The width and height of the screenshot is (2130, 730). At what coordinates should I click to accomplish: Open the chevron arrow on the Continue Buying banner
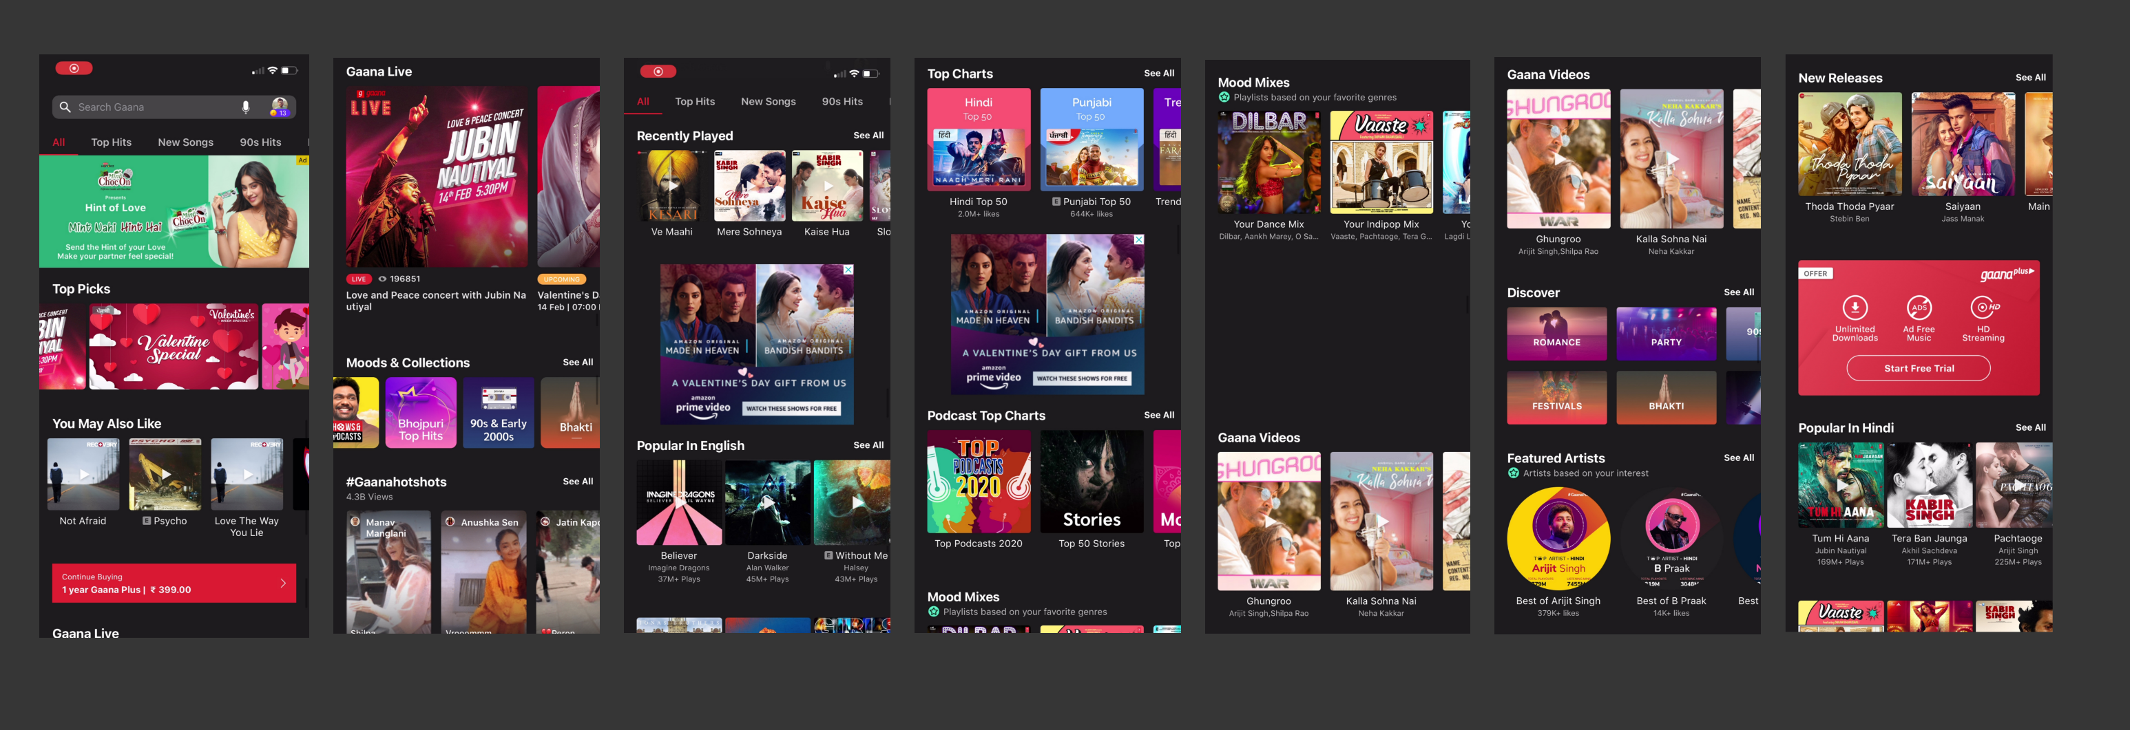283,583
